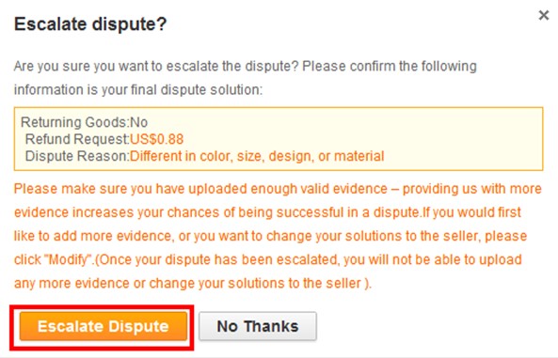
Task: Click 'Different in color, size' reason text
Action: (257, 156)
